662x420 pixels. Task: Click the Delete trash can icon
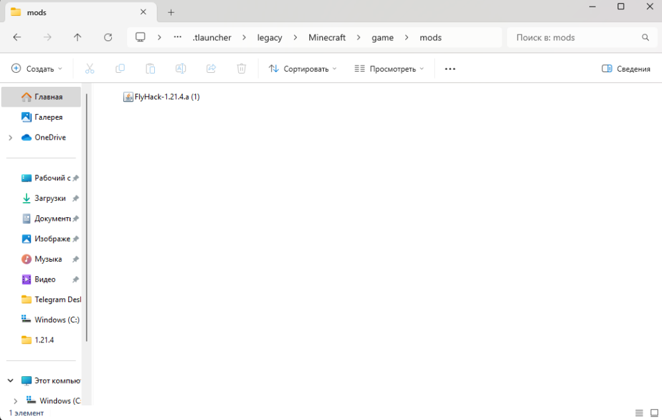[242, 68]
